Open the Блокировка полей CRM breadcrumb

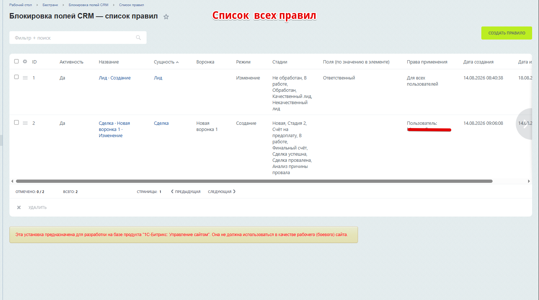[89, 5]
